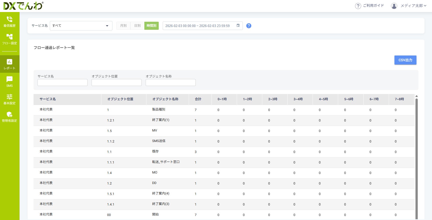The image size is (432, 220).
Task: Open the 着信履歴 call history sidebar icon
Action: click(x=10, y=21)
